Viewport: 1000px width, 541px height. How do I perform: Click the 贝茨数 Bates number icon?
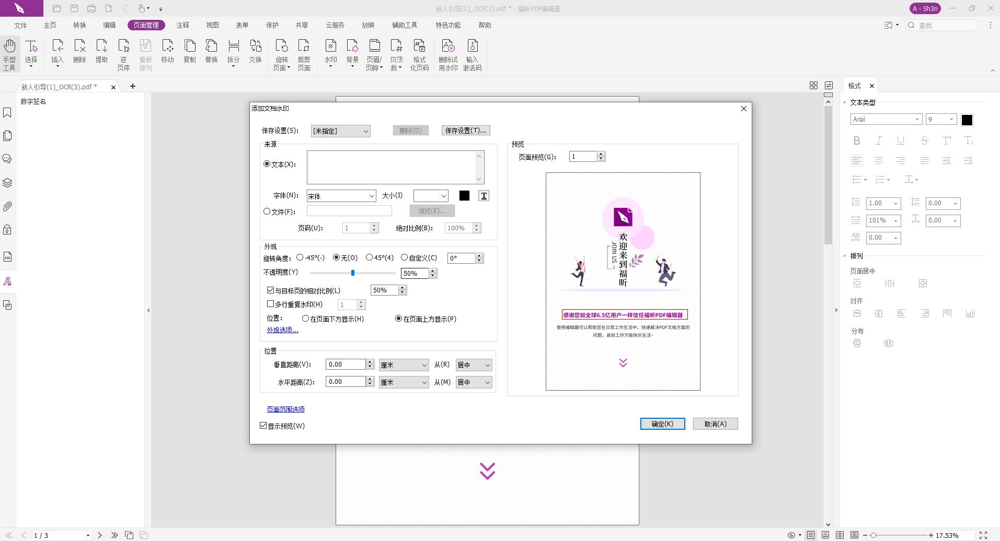(x=396, y=53)
